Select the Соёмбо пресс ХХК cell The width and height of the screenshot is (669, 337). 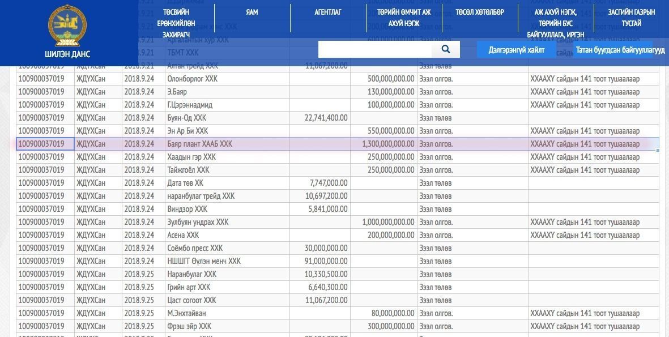(227, 248)
